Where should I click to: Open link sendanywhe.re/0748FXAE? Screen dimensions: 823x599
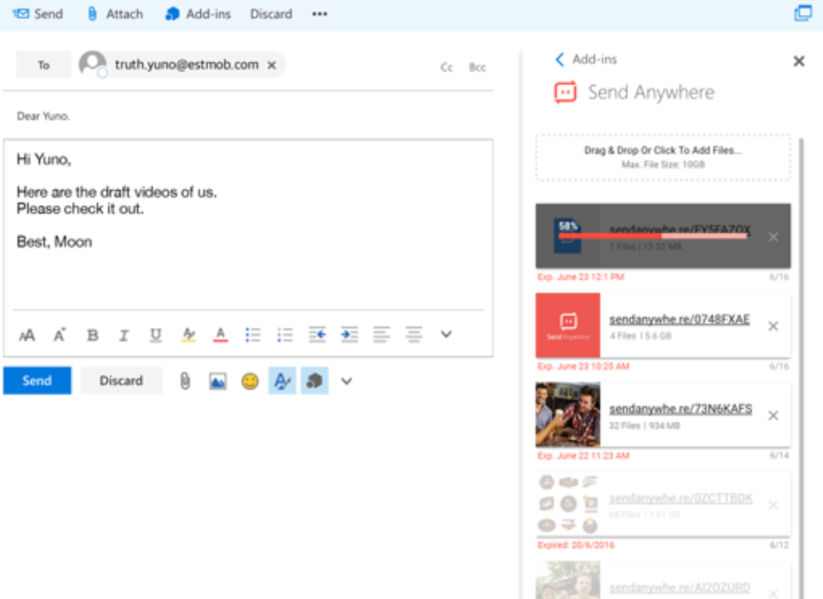[x=679, y=319]
